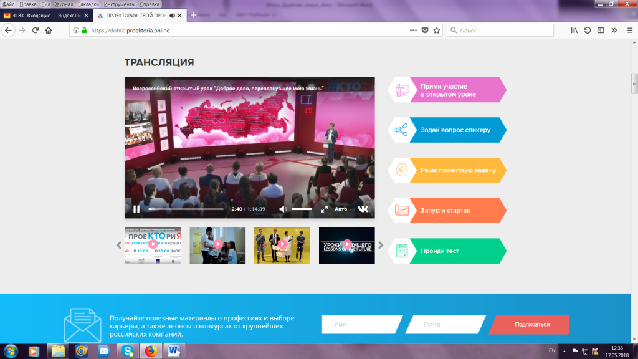
Task: View the secure connection padlock
Action: pos(84,31)
